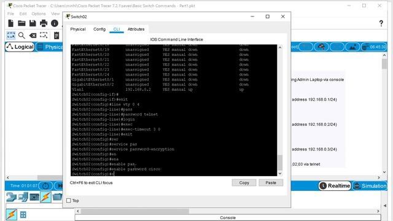The height and width of the screenshot is (221, 393).
Task: Click the CLI vertical scrollbar thumb
Action: [x=280, y=163]
